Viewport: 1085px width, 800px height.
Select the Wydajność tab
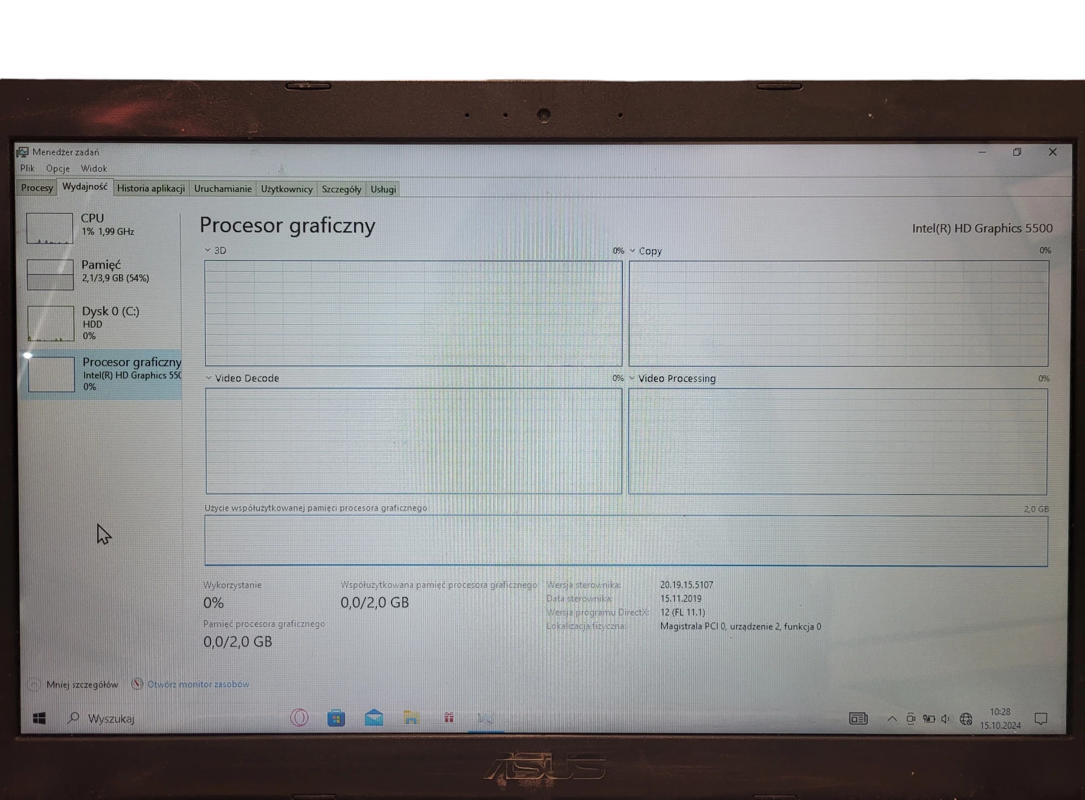pyautogui.click(x=85, y=187)
